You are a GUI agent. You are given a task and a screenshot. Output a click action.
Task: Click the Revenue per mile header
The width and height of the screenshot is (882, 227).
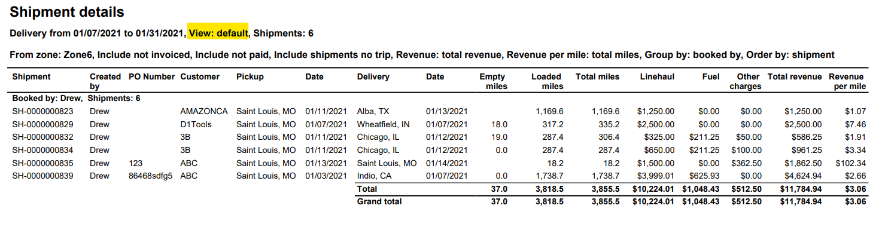point(847,81)
